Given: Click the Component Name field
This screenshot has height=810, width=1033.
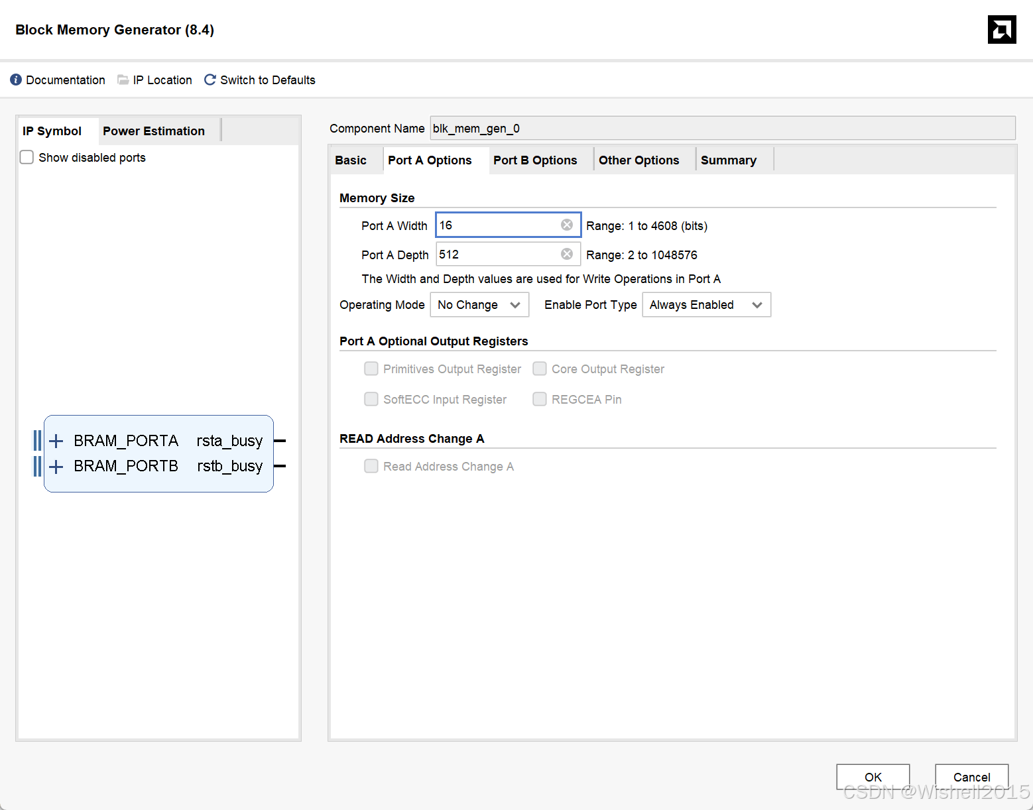Looking at the screenshot, I should (x=723, y=128).
